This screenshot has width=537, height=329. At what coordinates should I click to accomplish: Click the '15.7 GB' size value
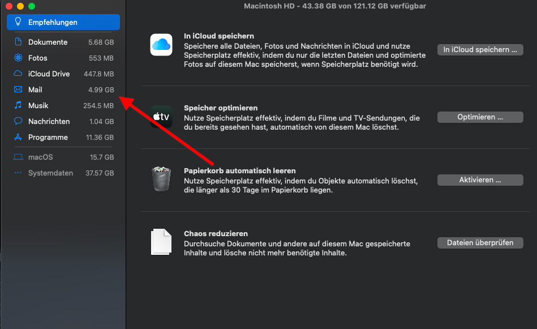tap(102, 157)
